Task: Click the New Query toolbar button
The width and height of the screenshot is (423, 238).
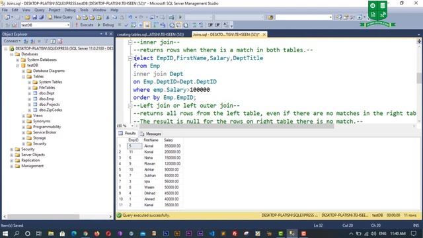Action: 60,17
